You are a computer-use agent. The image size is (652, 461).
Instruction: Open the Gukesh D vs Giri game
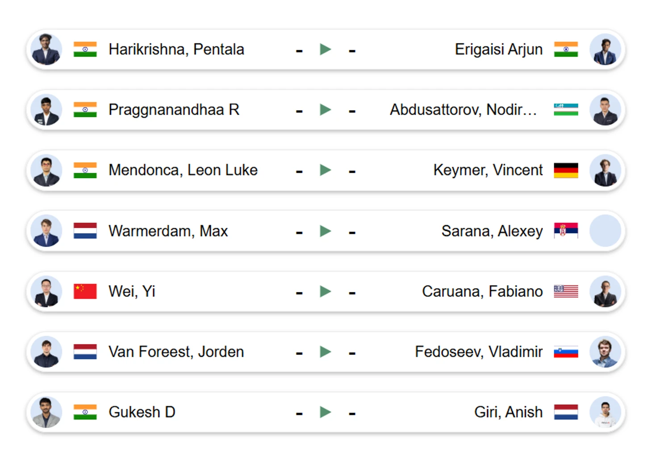[326, 412]
